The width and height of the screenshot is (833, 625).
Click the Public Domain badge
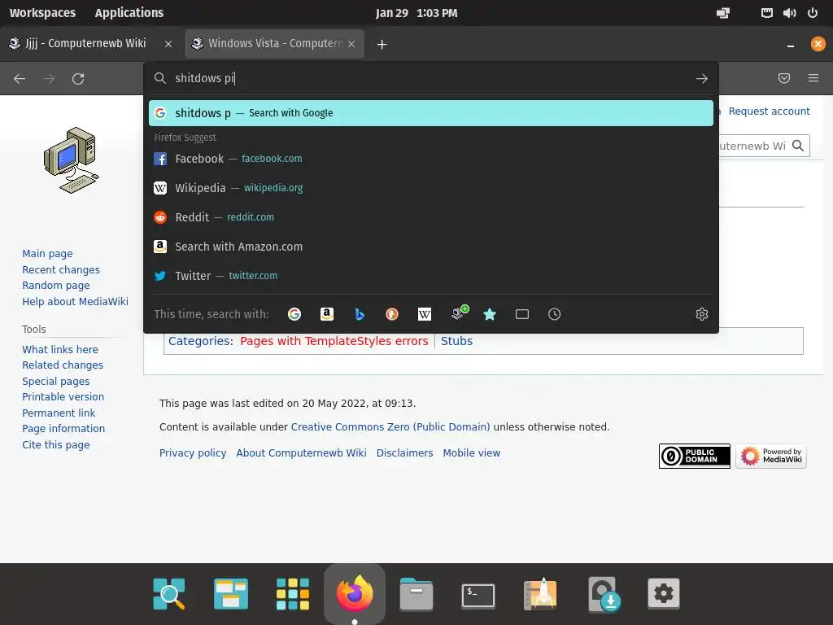tap(695, 456)
